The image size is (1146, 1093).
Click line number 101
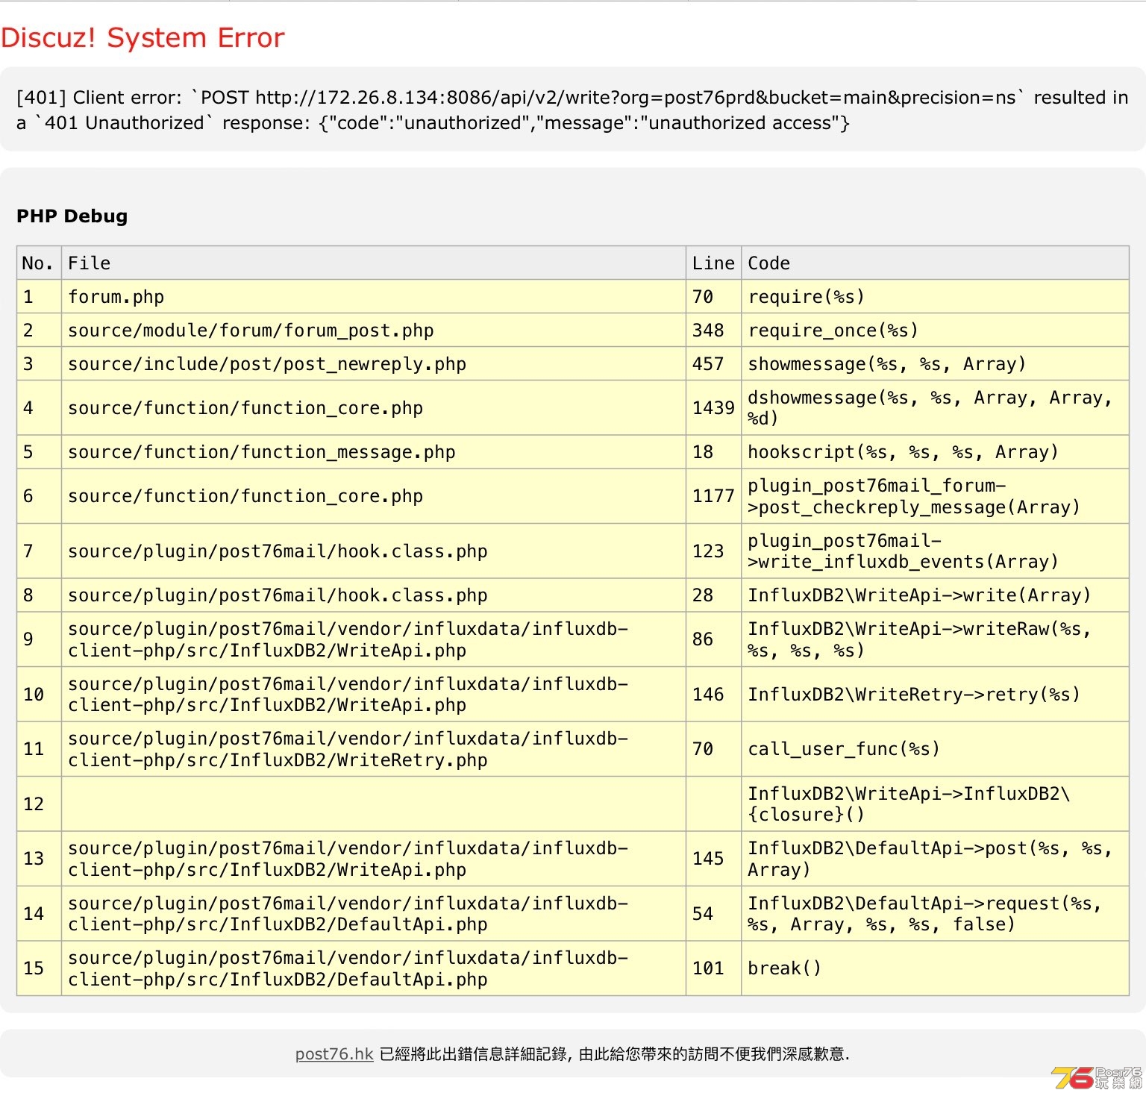[713, 968]
